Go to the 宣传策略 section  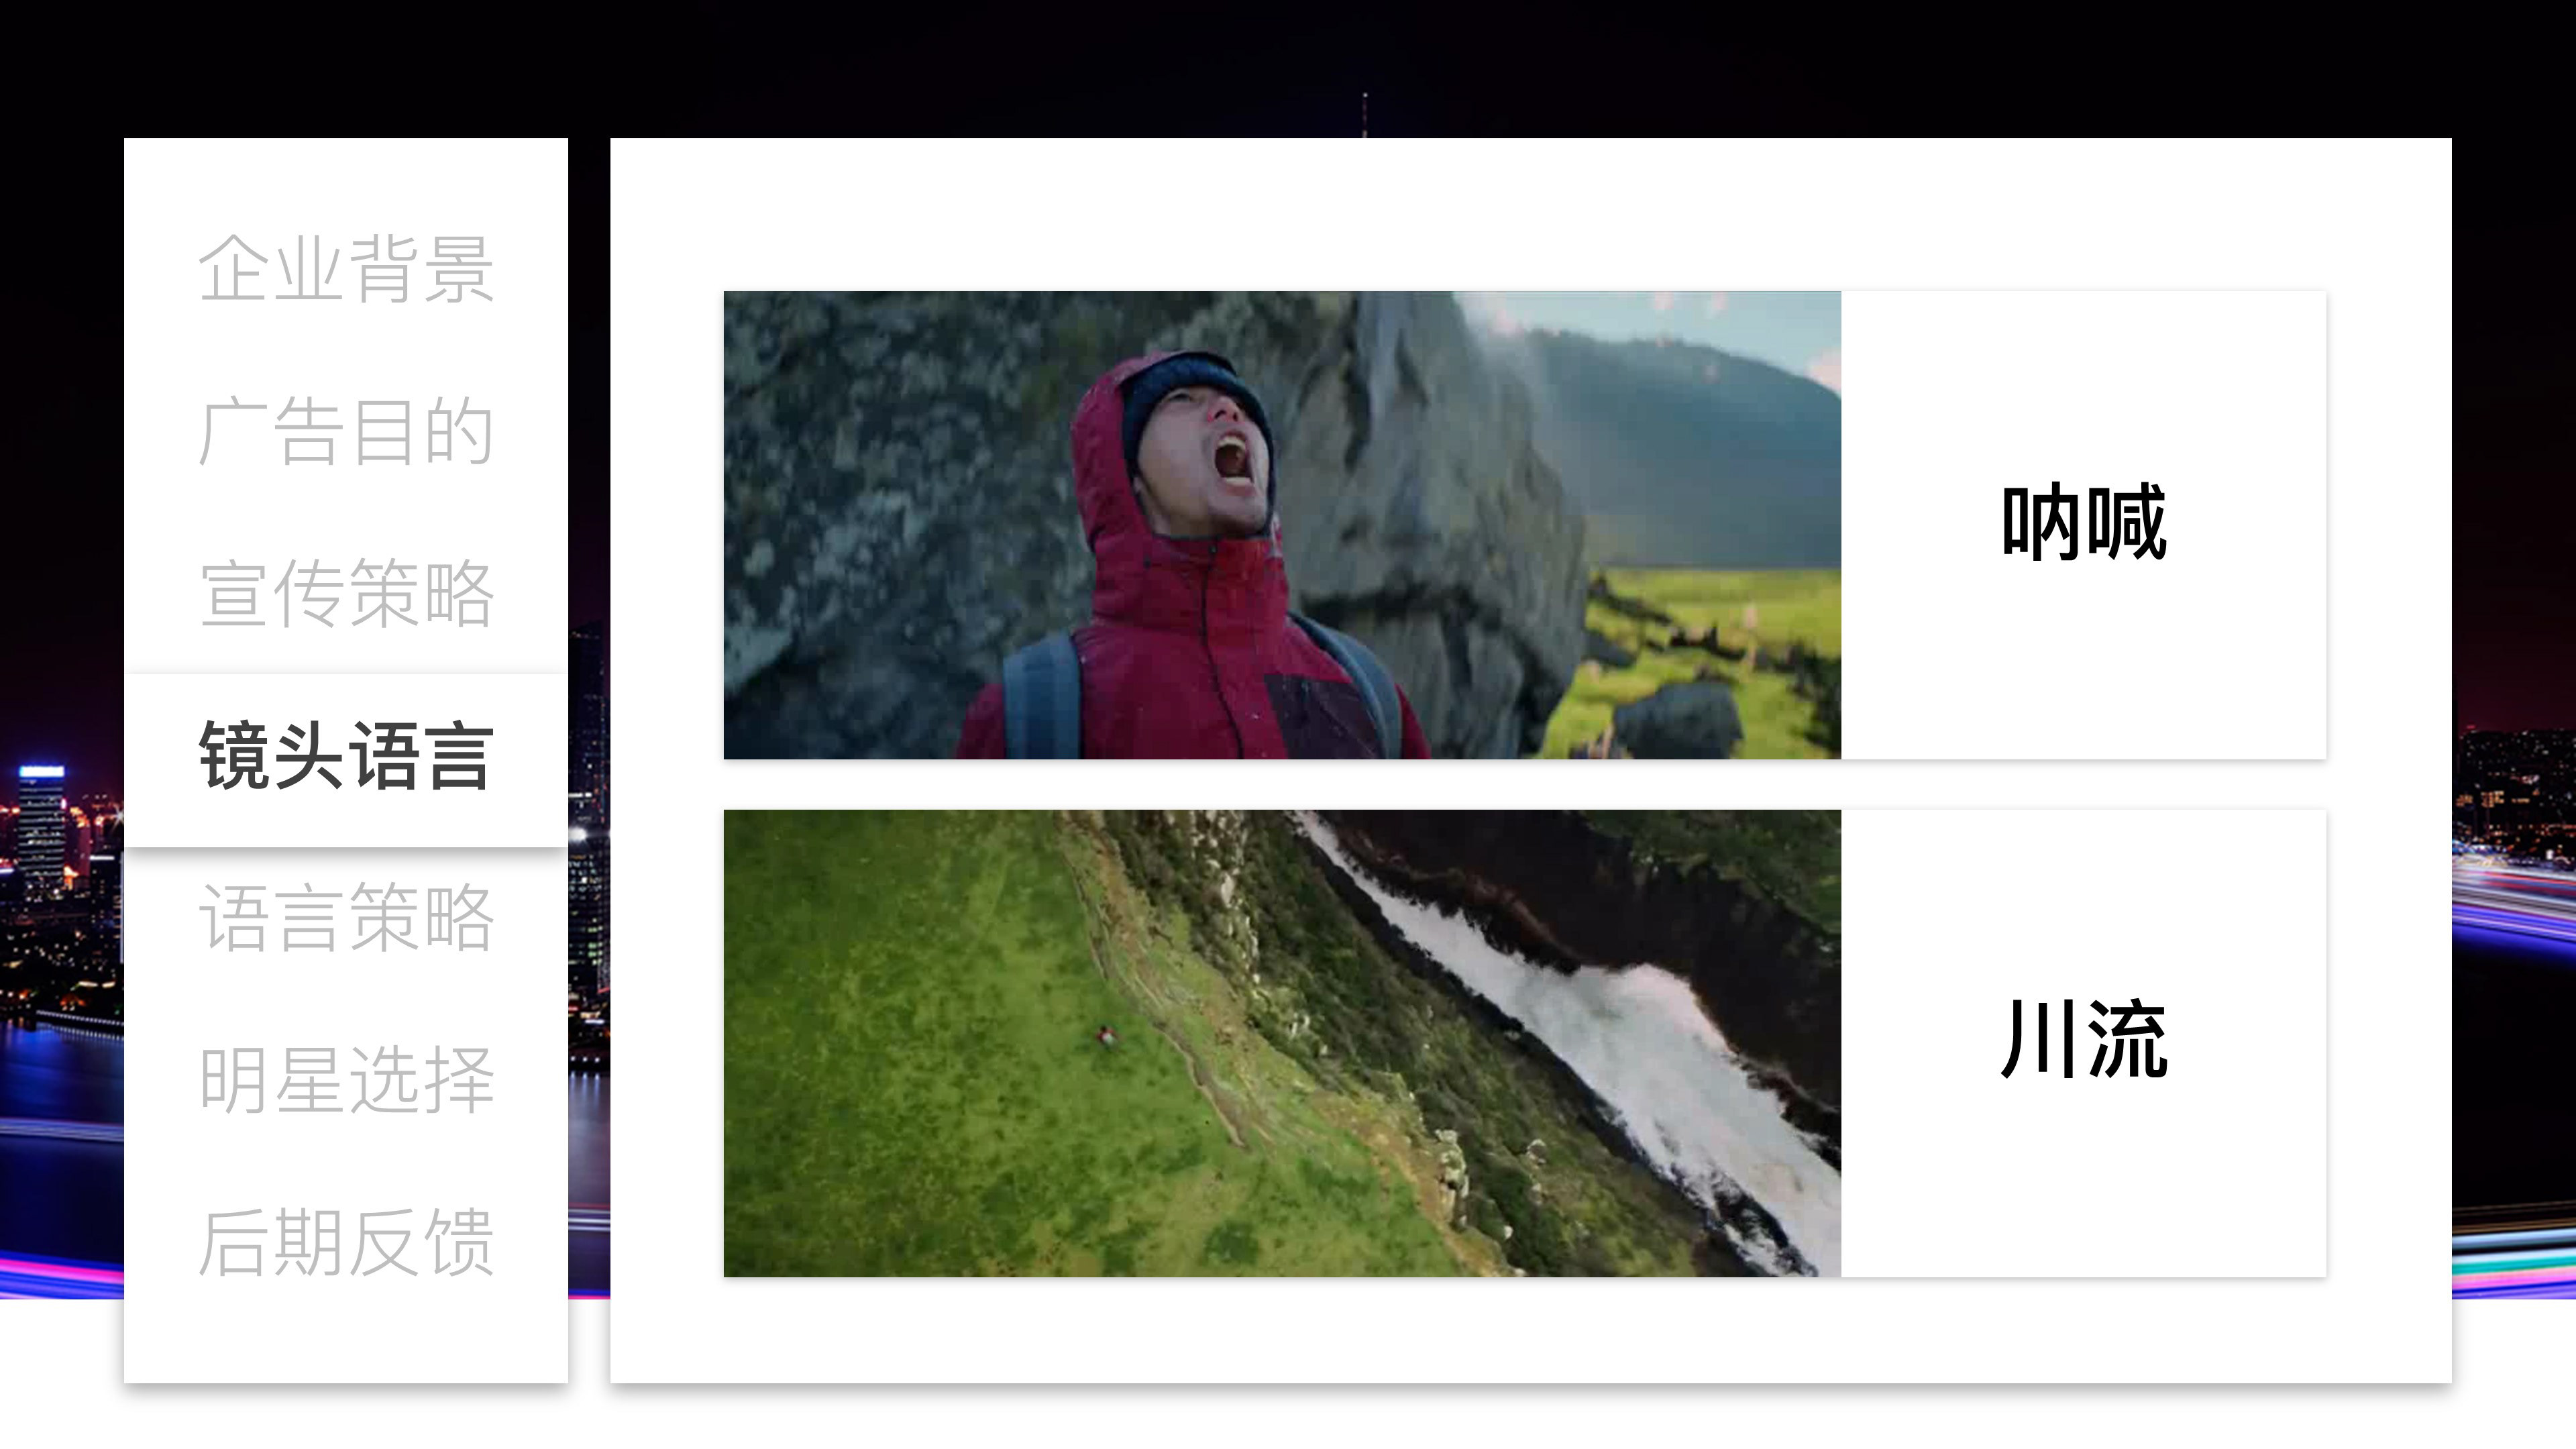tap(346, 594)
